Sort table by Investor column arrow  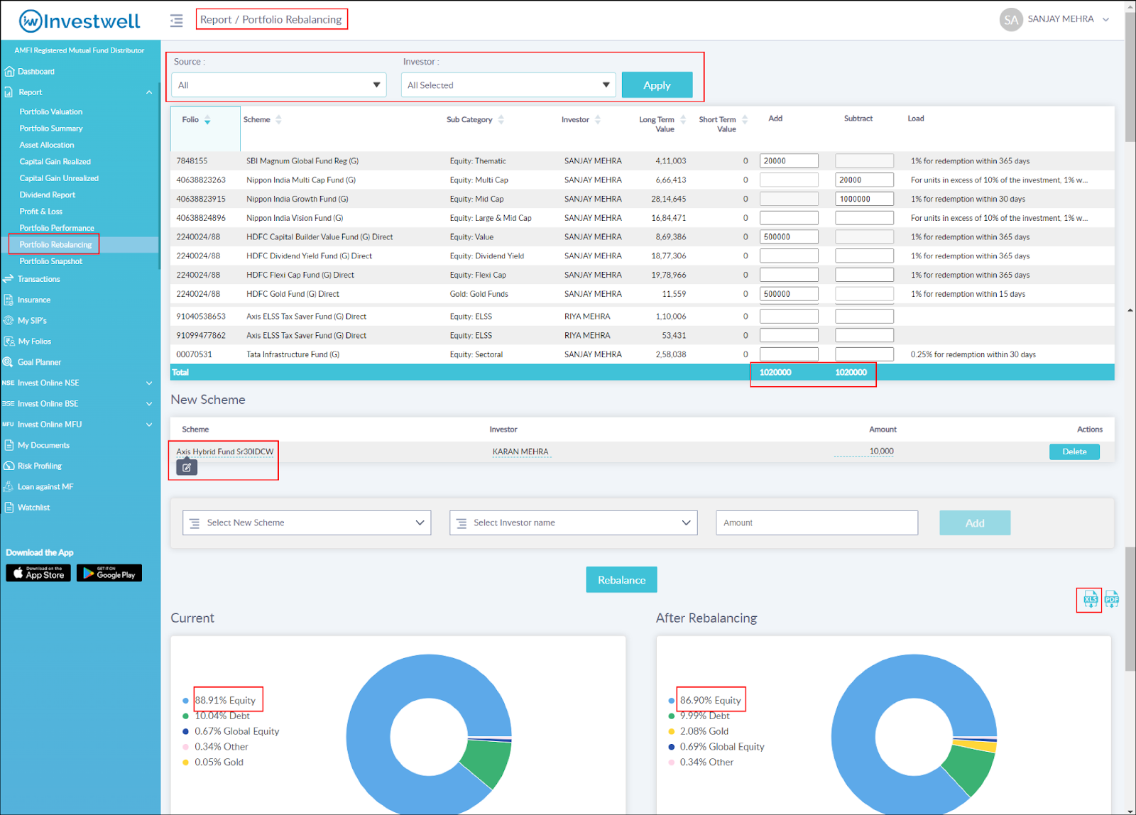point(598,120)
